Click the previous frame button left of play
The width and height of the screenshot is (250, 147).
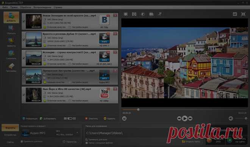tap(179, 118)
